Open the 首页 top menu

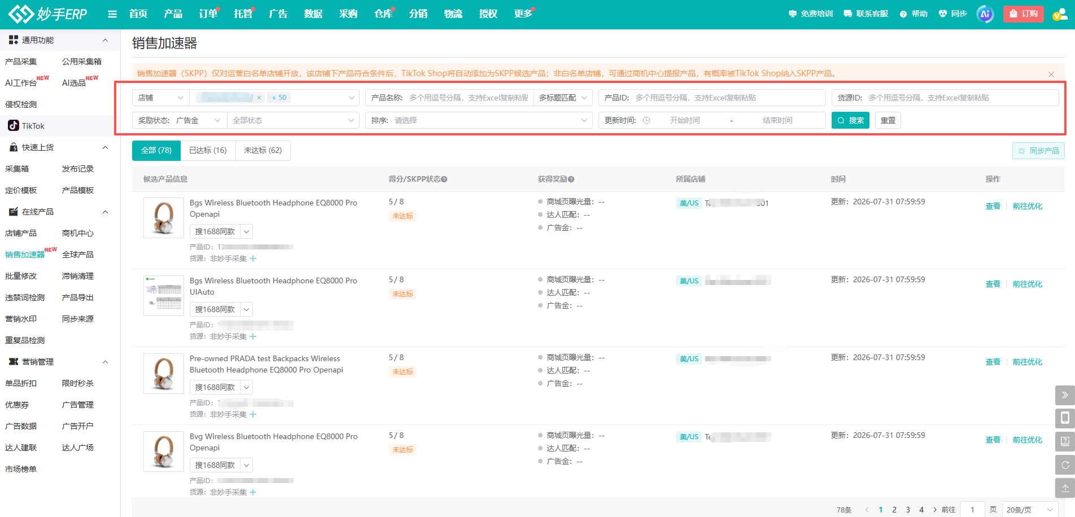(x=138, y=14)
